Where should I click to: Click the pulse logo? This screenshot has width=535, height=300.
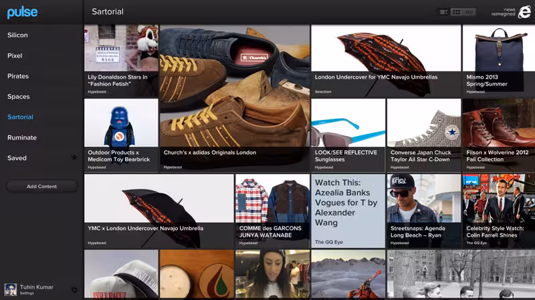(22, 12)
